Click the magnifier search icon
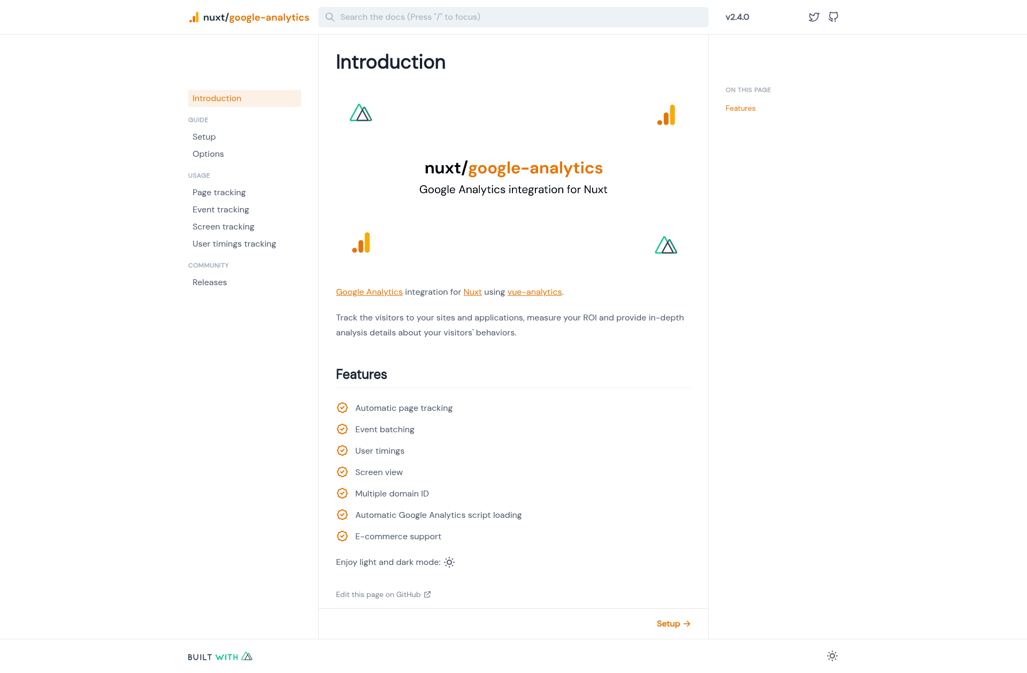 pos(330,17)
